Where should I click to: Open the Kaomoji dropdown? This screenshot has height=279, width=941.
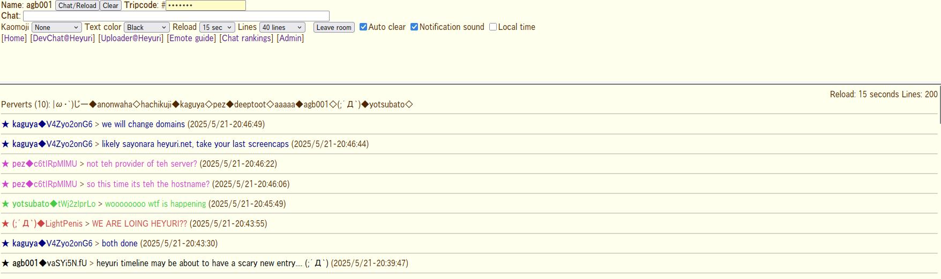(56, 27)
